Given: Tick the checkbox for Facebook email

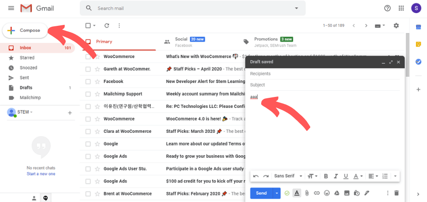Looking at the screenshot, I should click(88, 82).
